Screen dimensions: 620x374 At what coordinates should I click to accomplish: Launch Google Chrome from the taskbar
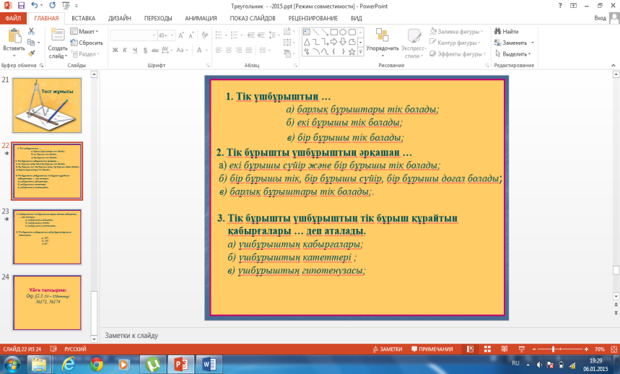coord(97,364)
